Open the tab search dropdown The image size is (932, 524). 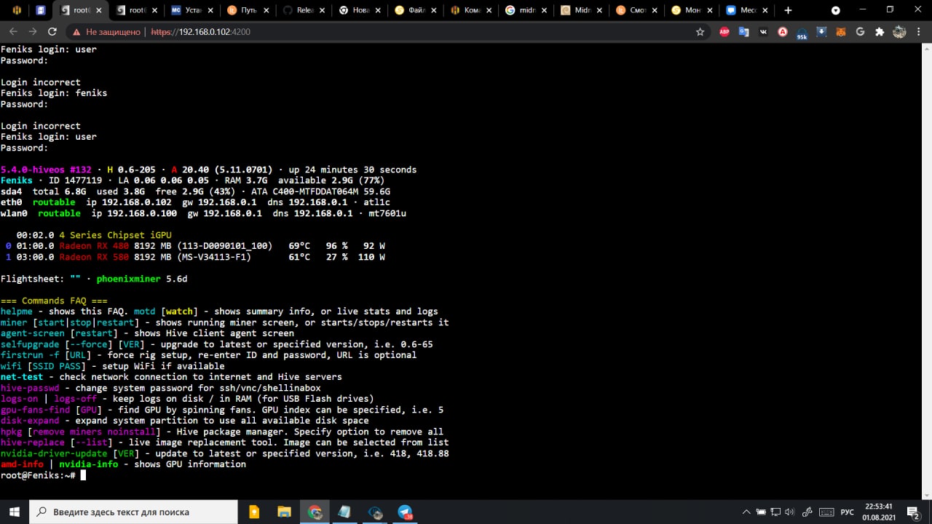coord(836,10)
